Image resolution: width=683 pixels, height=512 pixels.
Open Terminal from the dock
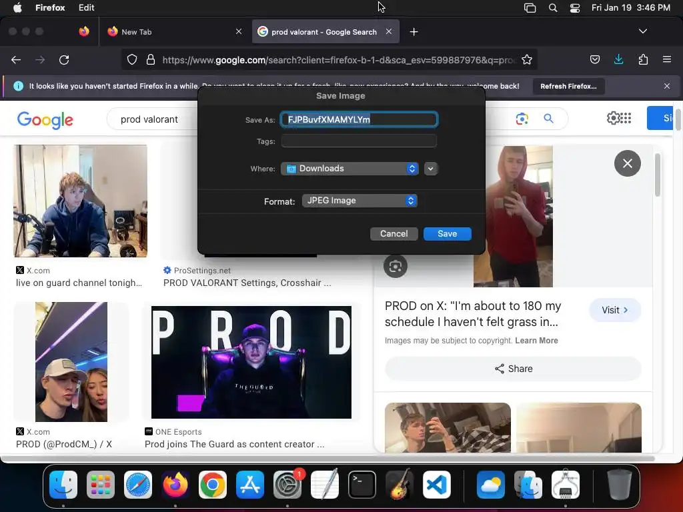(362, 485)
